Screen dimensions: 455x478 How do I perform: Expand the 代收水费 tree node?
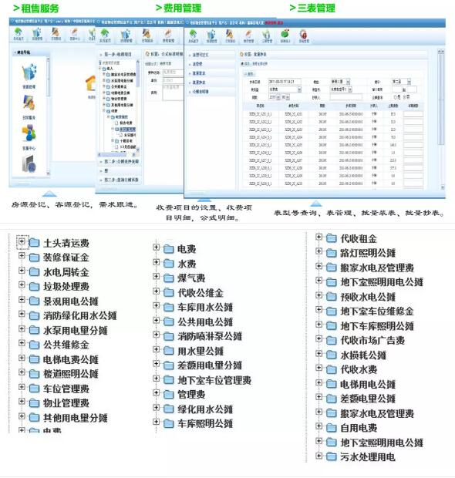click(319, 368)
